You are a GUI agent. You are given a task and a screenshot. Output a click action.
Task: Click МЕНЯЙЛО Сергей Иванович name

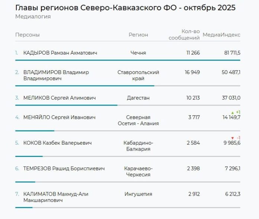pos(59,117)
